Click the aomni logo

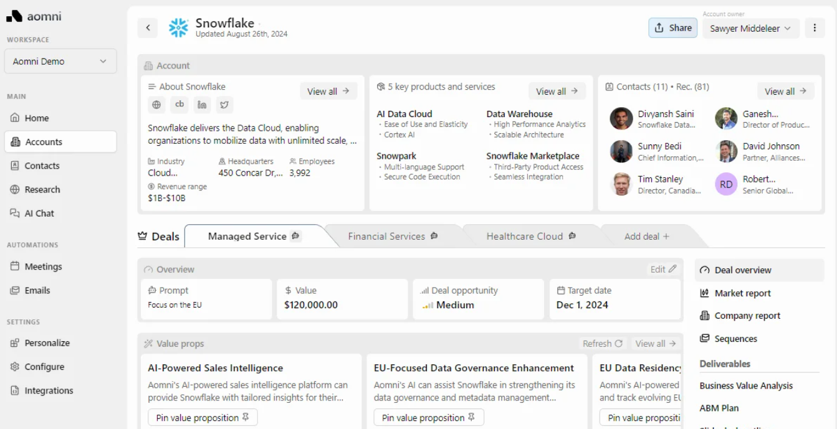tap(34, 16)
